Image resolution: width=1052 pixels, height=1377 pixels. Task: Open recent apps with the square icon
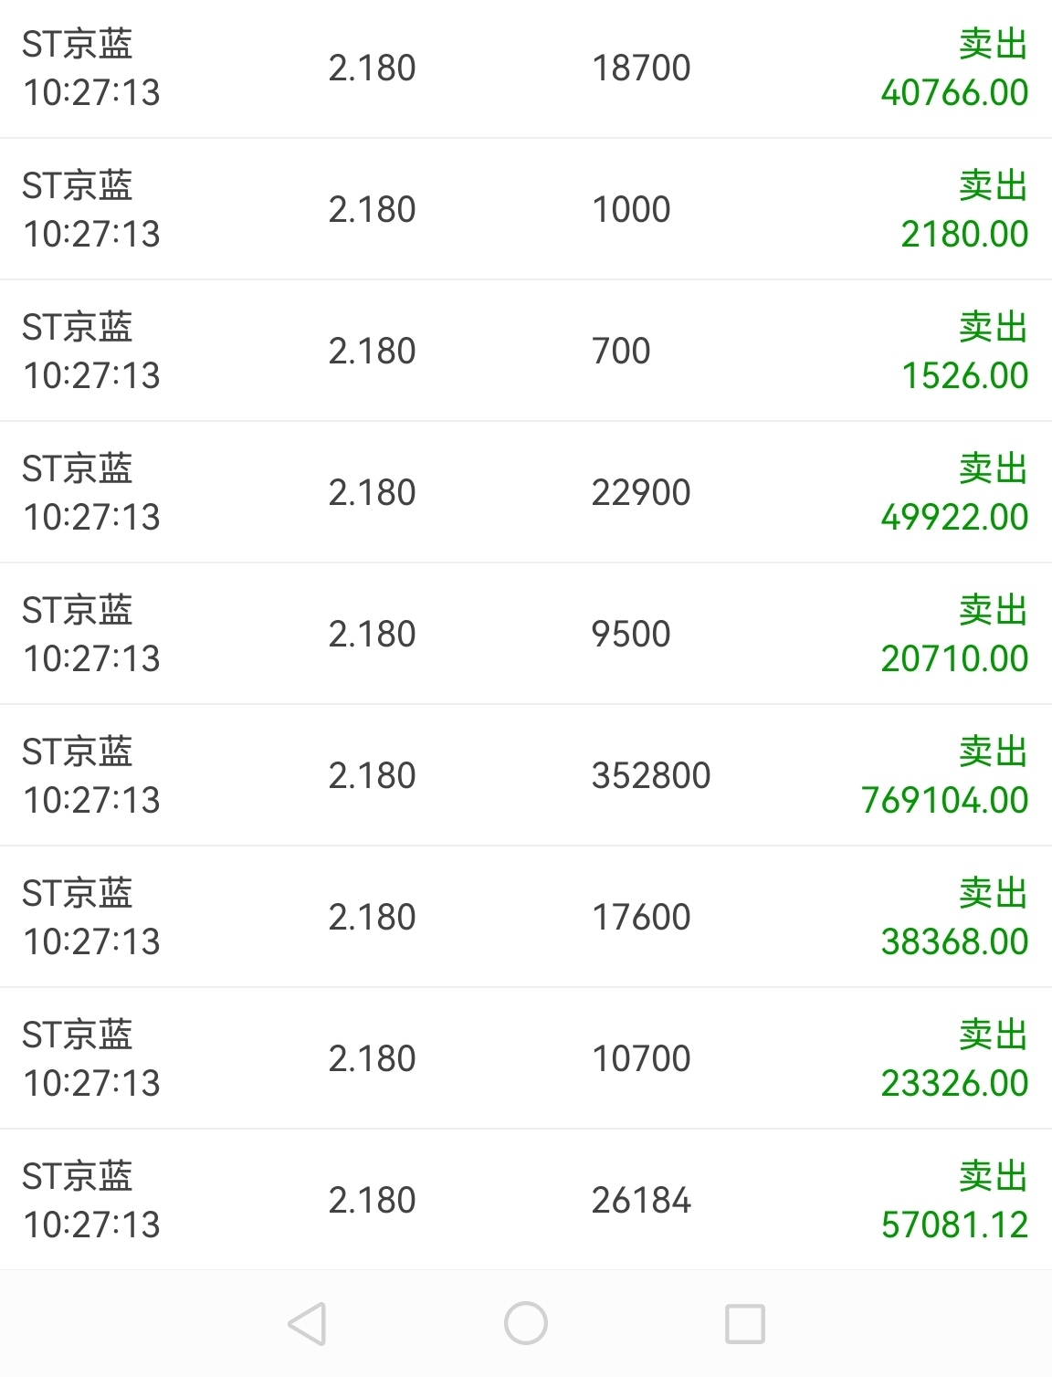(744, 1324)
